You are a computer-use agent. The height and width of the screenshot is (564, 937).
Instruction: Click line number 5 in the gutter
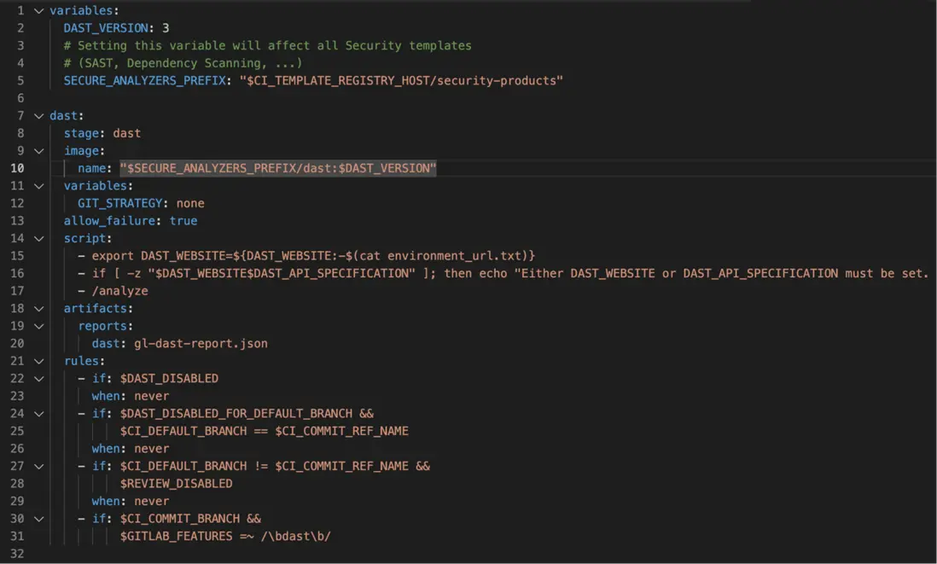coord(20,81)
